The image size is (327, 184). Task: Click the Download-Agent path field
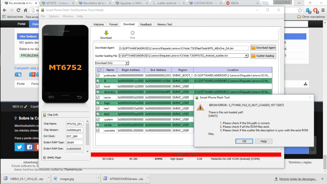pyautogui.click(x=183, y=48)
